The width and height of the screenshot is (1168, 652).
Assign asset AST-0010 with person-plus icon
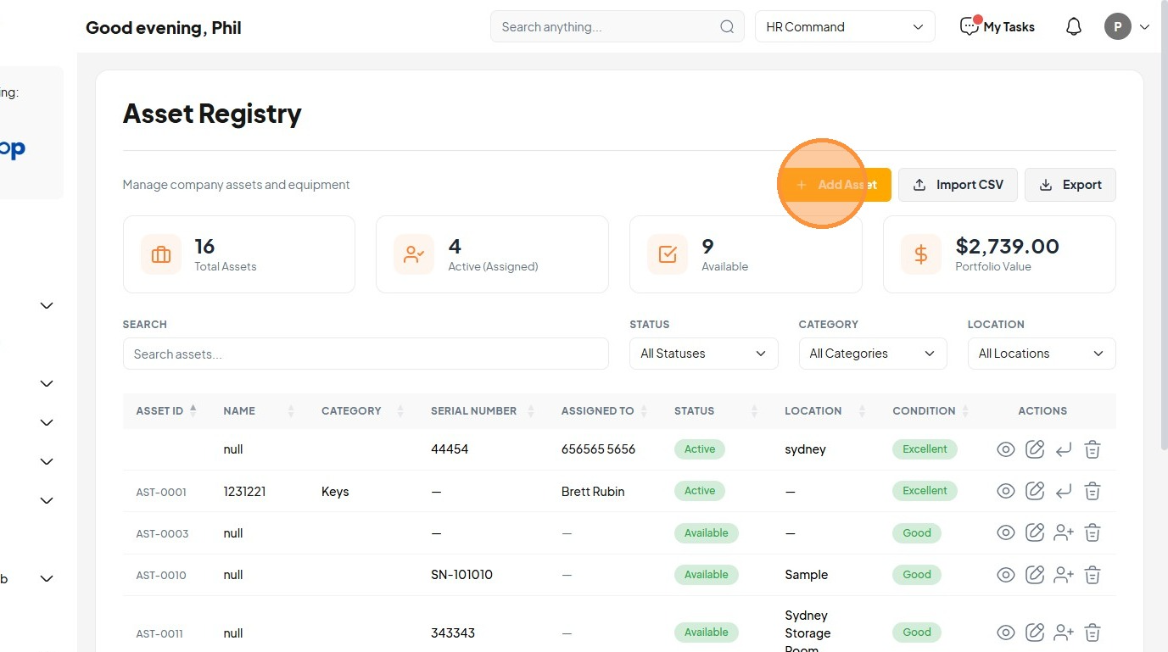pyautogui.click(x=1064, y=575)
